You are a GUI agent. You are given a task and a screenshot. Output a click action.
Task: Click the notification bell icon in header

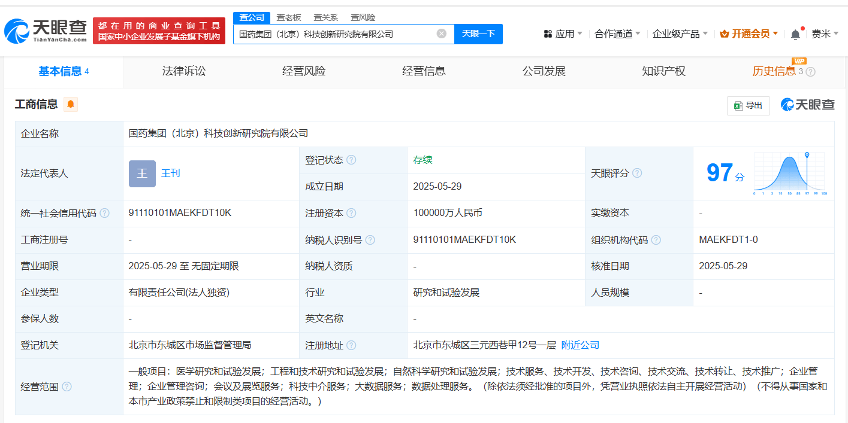pos(795,34)
